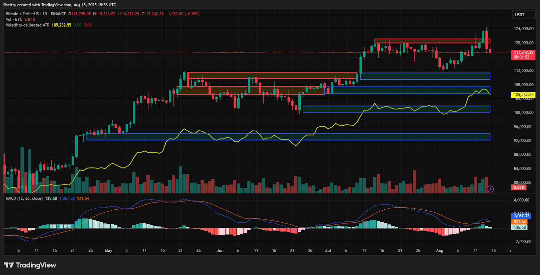This screenshot has width=540, height=275.
Task: Select the Vol · BTC indicator legend
Action: coord(14,19)
